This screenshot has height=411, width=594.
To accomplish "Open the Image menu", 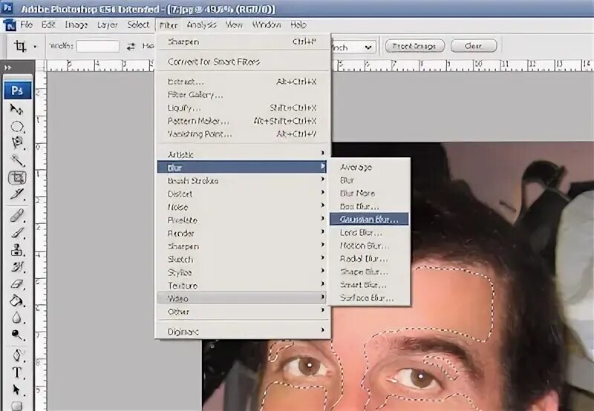I will [76, 25].
